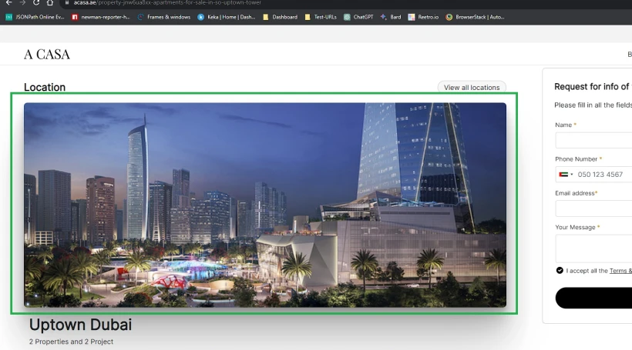Open the UAE flag country code dropdown
The image size is (632, 350).
tap(566, 175)
